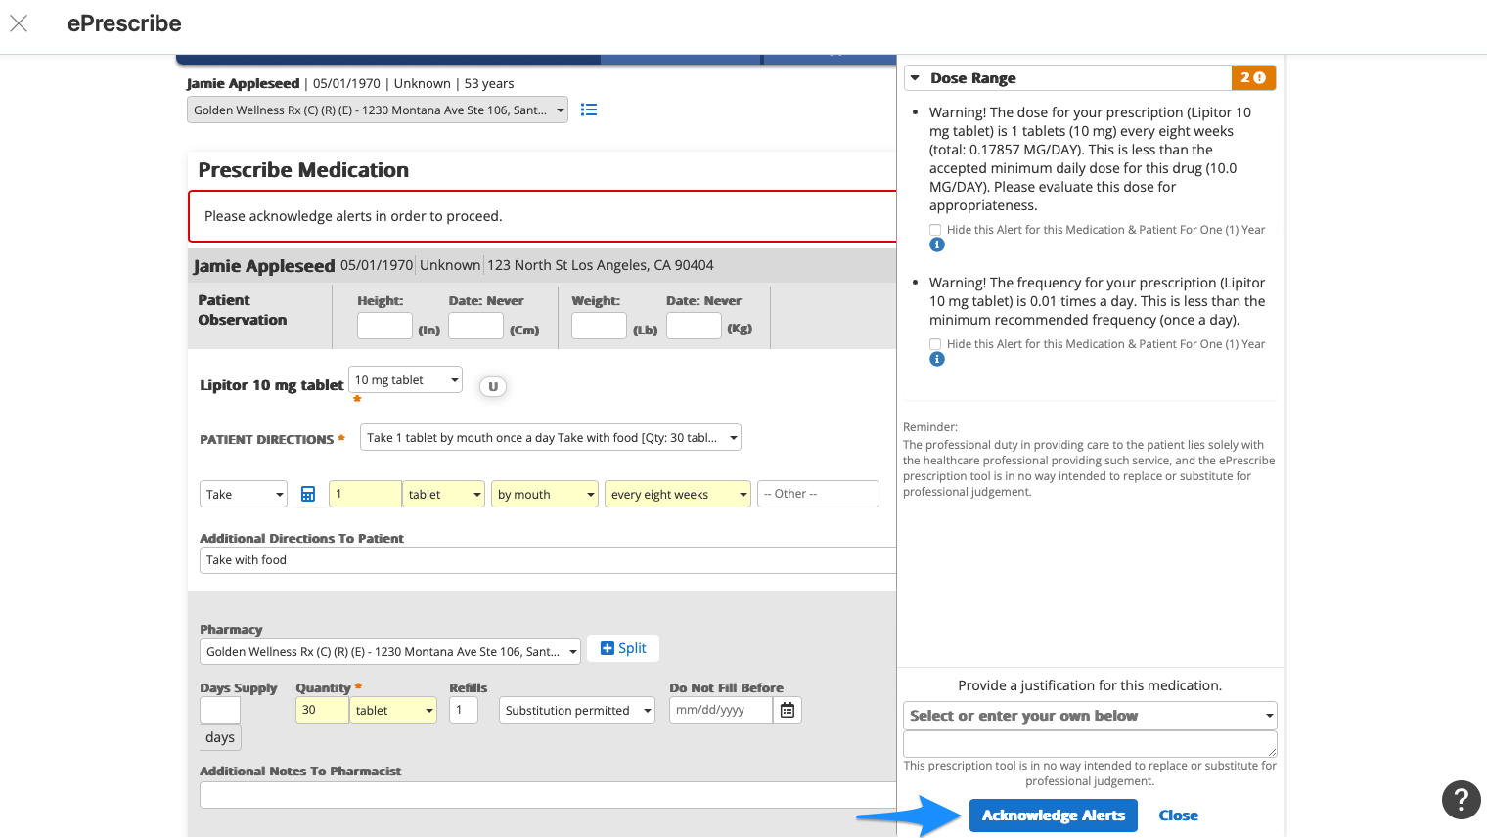
Task: Click the Do Not Fill Before date field
Action: point(721,710)
